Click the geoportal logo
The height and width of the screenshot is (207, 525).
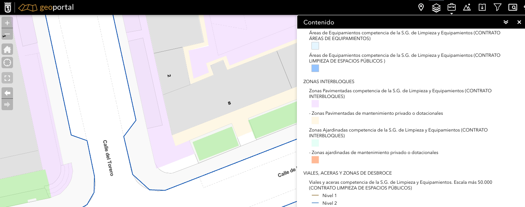pyautogui.click(x=46, y=7)
